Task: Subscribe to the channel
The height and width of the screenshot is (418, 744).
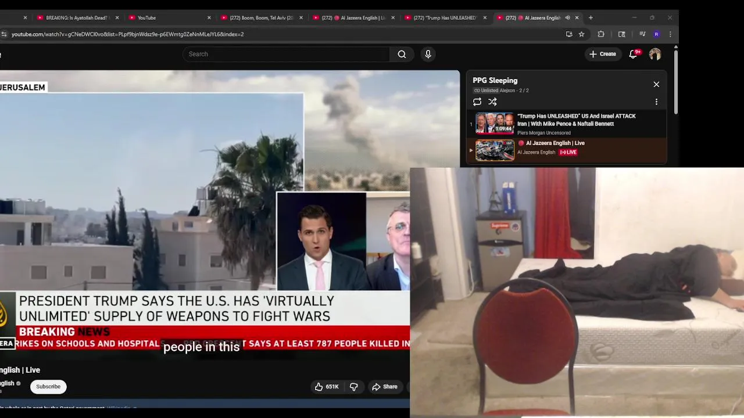Action: click(48, 387)
